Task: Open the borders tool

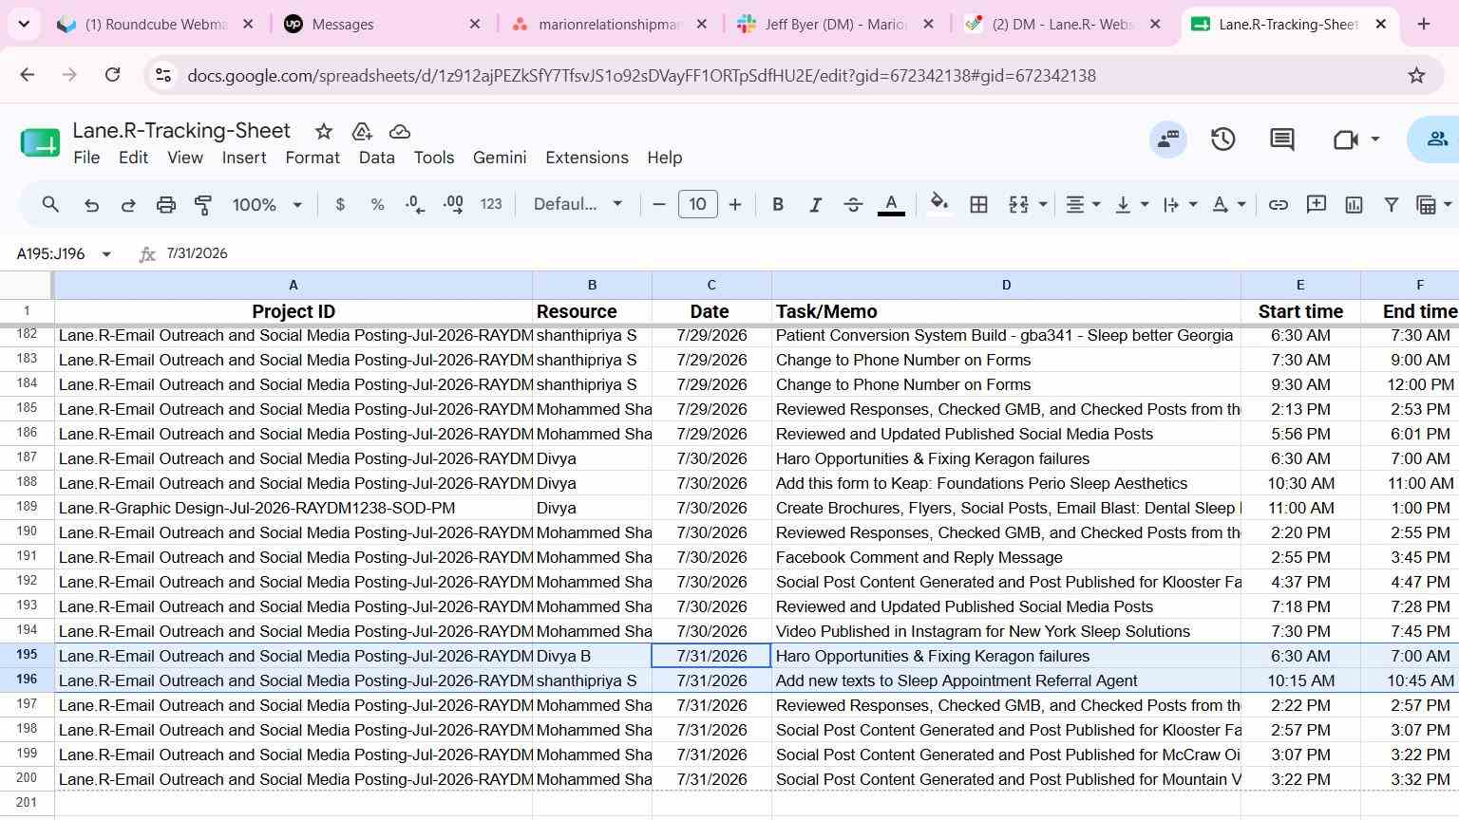Action: tap(978, 204)
